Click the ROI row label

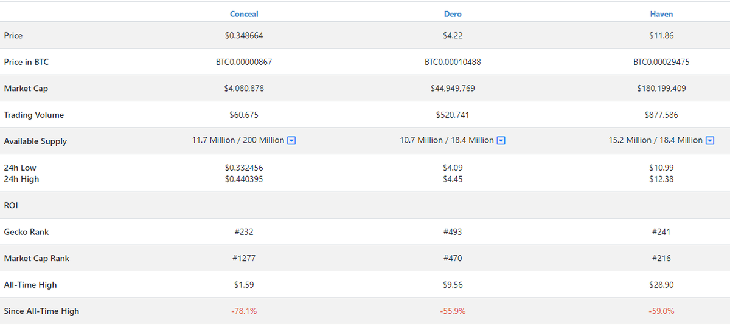click(11, 206)
